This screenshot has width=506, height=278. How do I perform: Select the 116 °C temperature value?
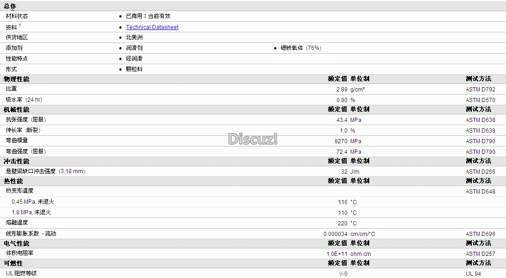point(347,202)
